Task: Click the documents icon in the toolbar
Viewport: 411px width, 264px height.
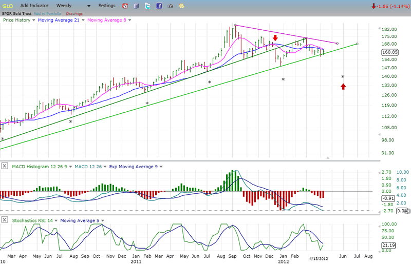Action: (x=137, y=6)
